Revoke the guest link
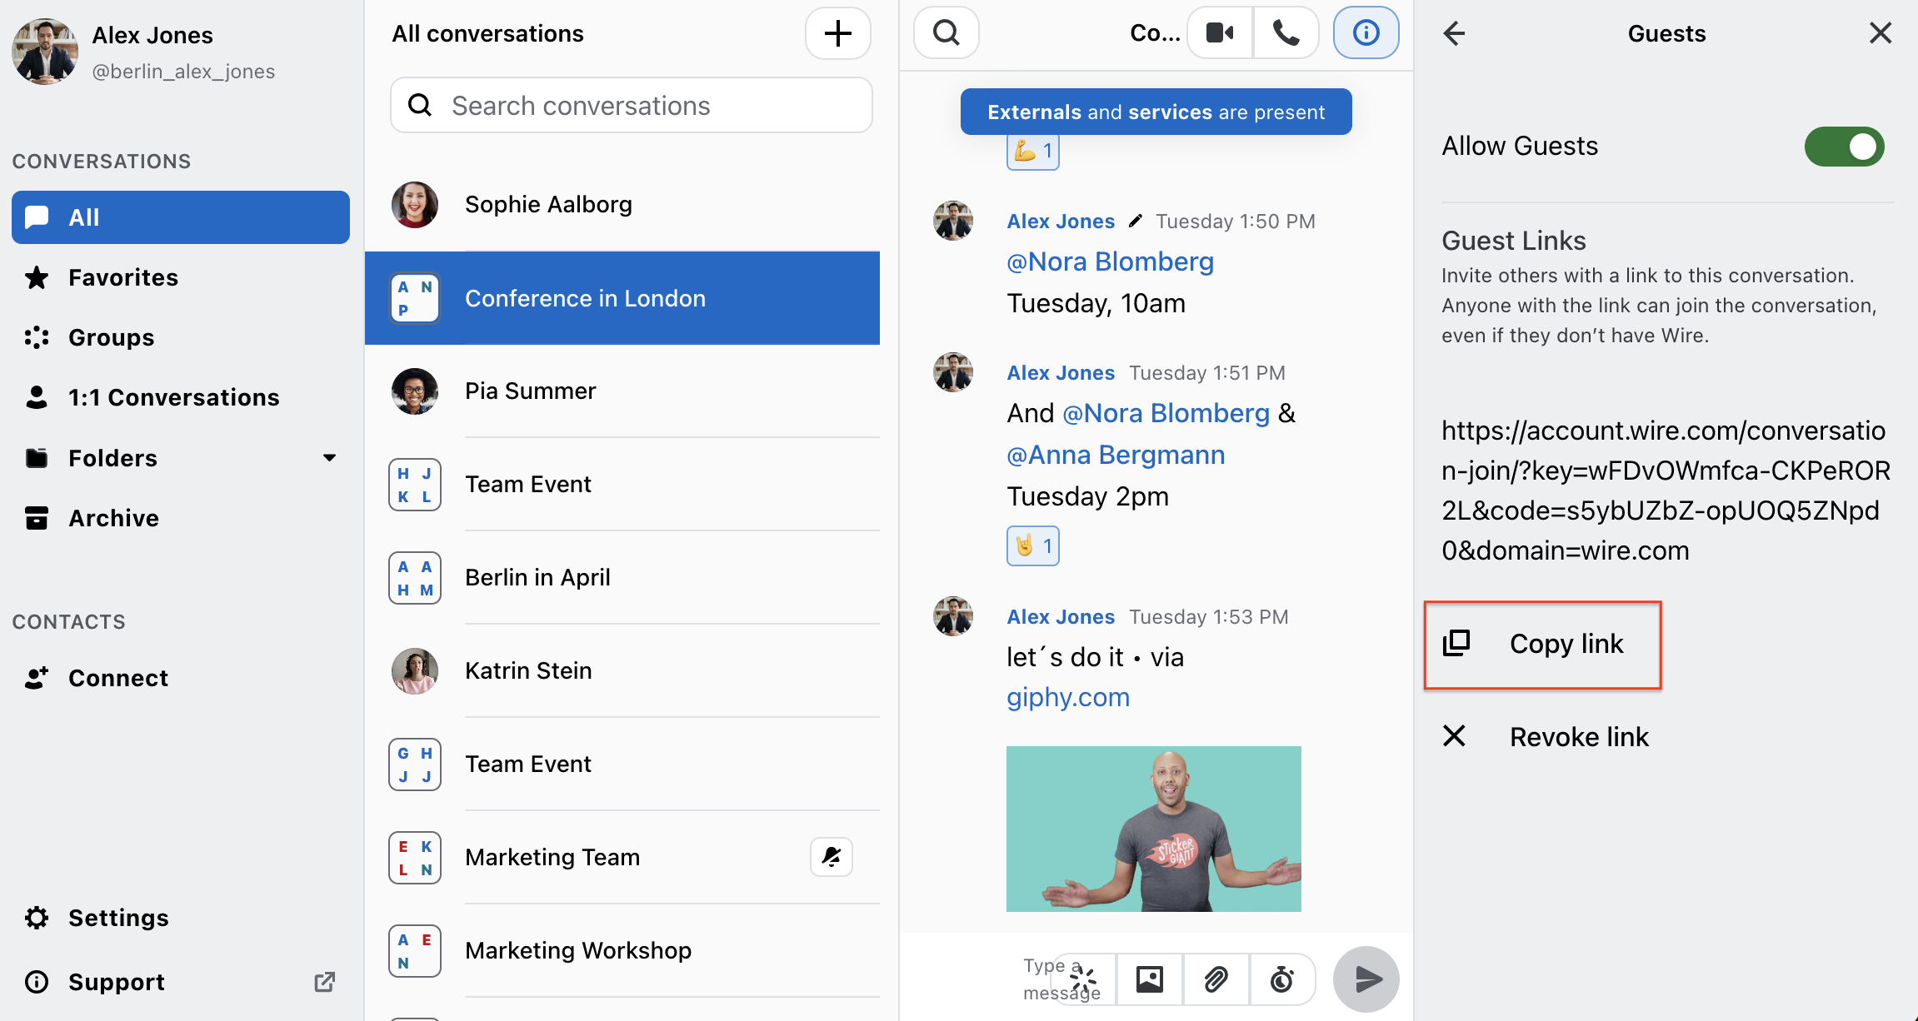 pos(1546,737)
